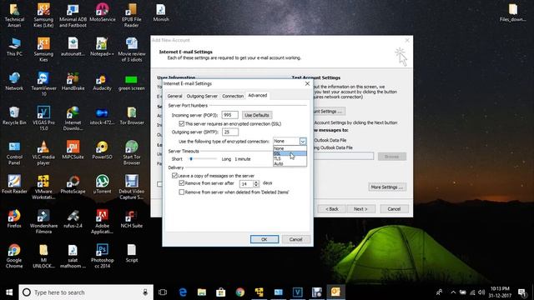Select the PowerISO desktop icon

(102, 150)
